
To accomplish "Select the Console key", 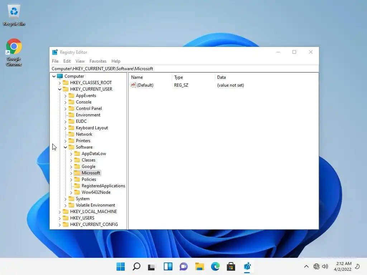I will [x=84, y=102].
